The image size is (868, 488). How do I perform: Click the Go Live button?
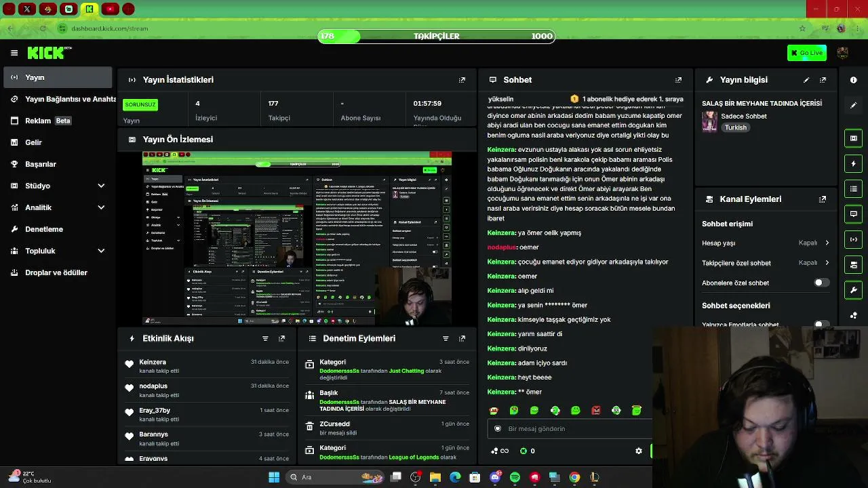click(x=807, y=53)
